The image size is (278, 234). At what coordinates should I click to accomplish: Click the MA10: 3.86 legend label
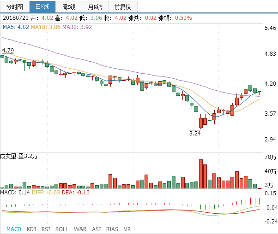(46, 27)
